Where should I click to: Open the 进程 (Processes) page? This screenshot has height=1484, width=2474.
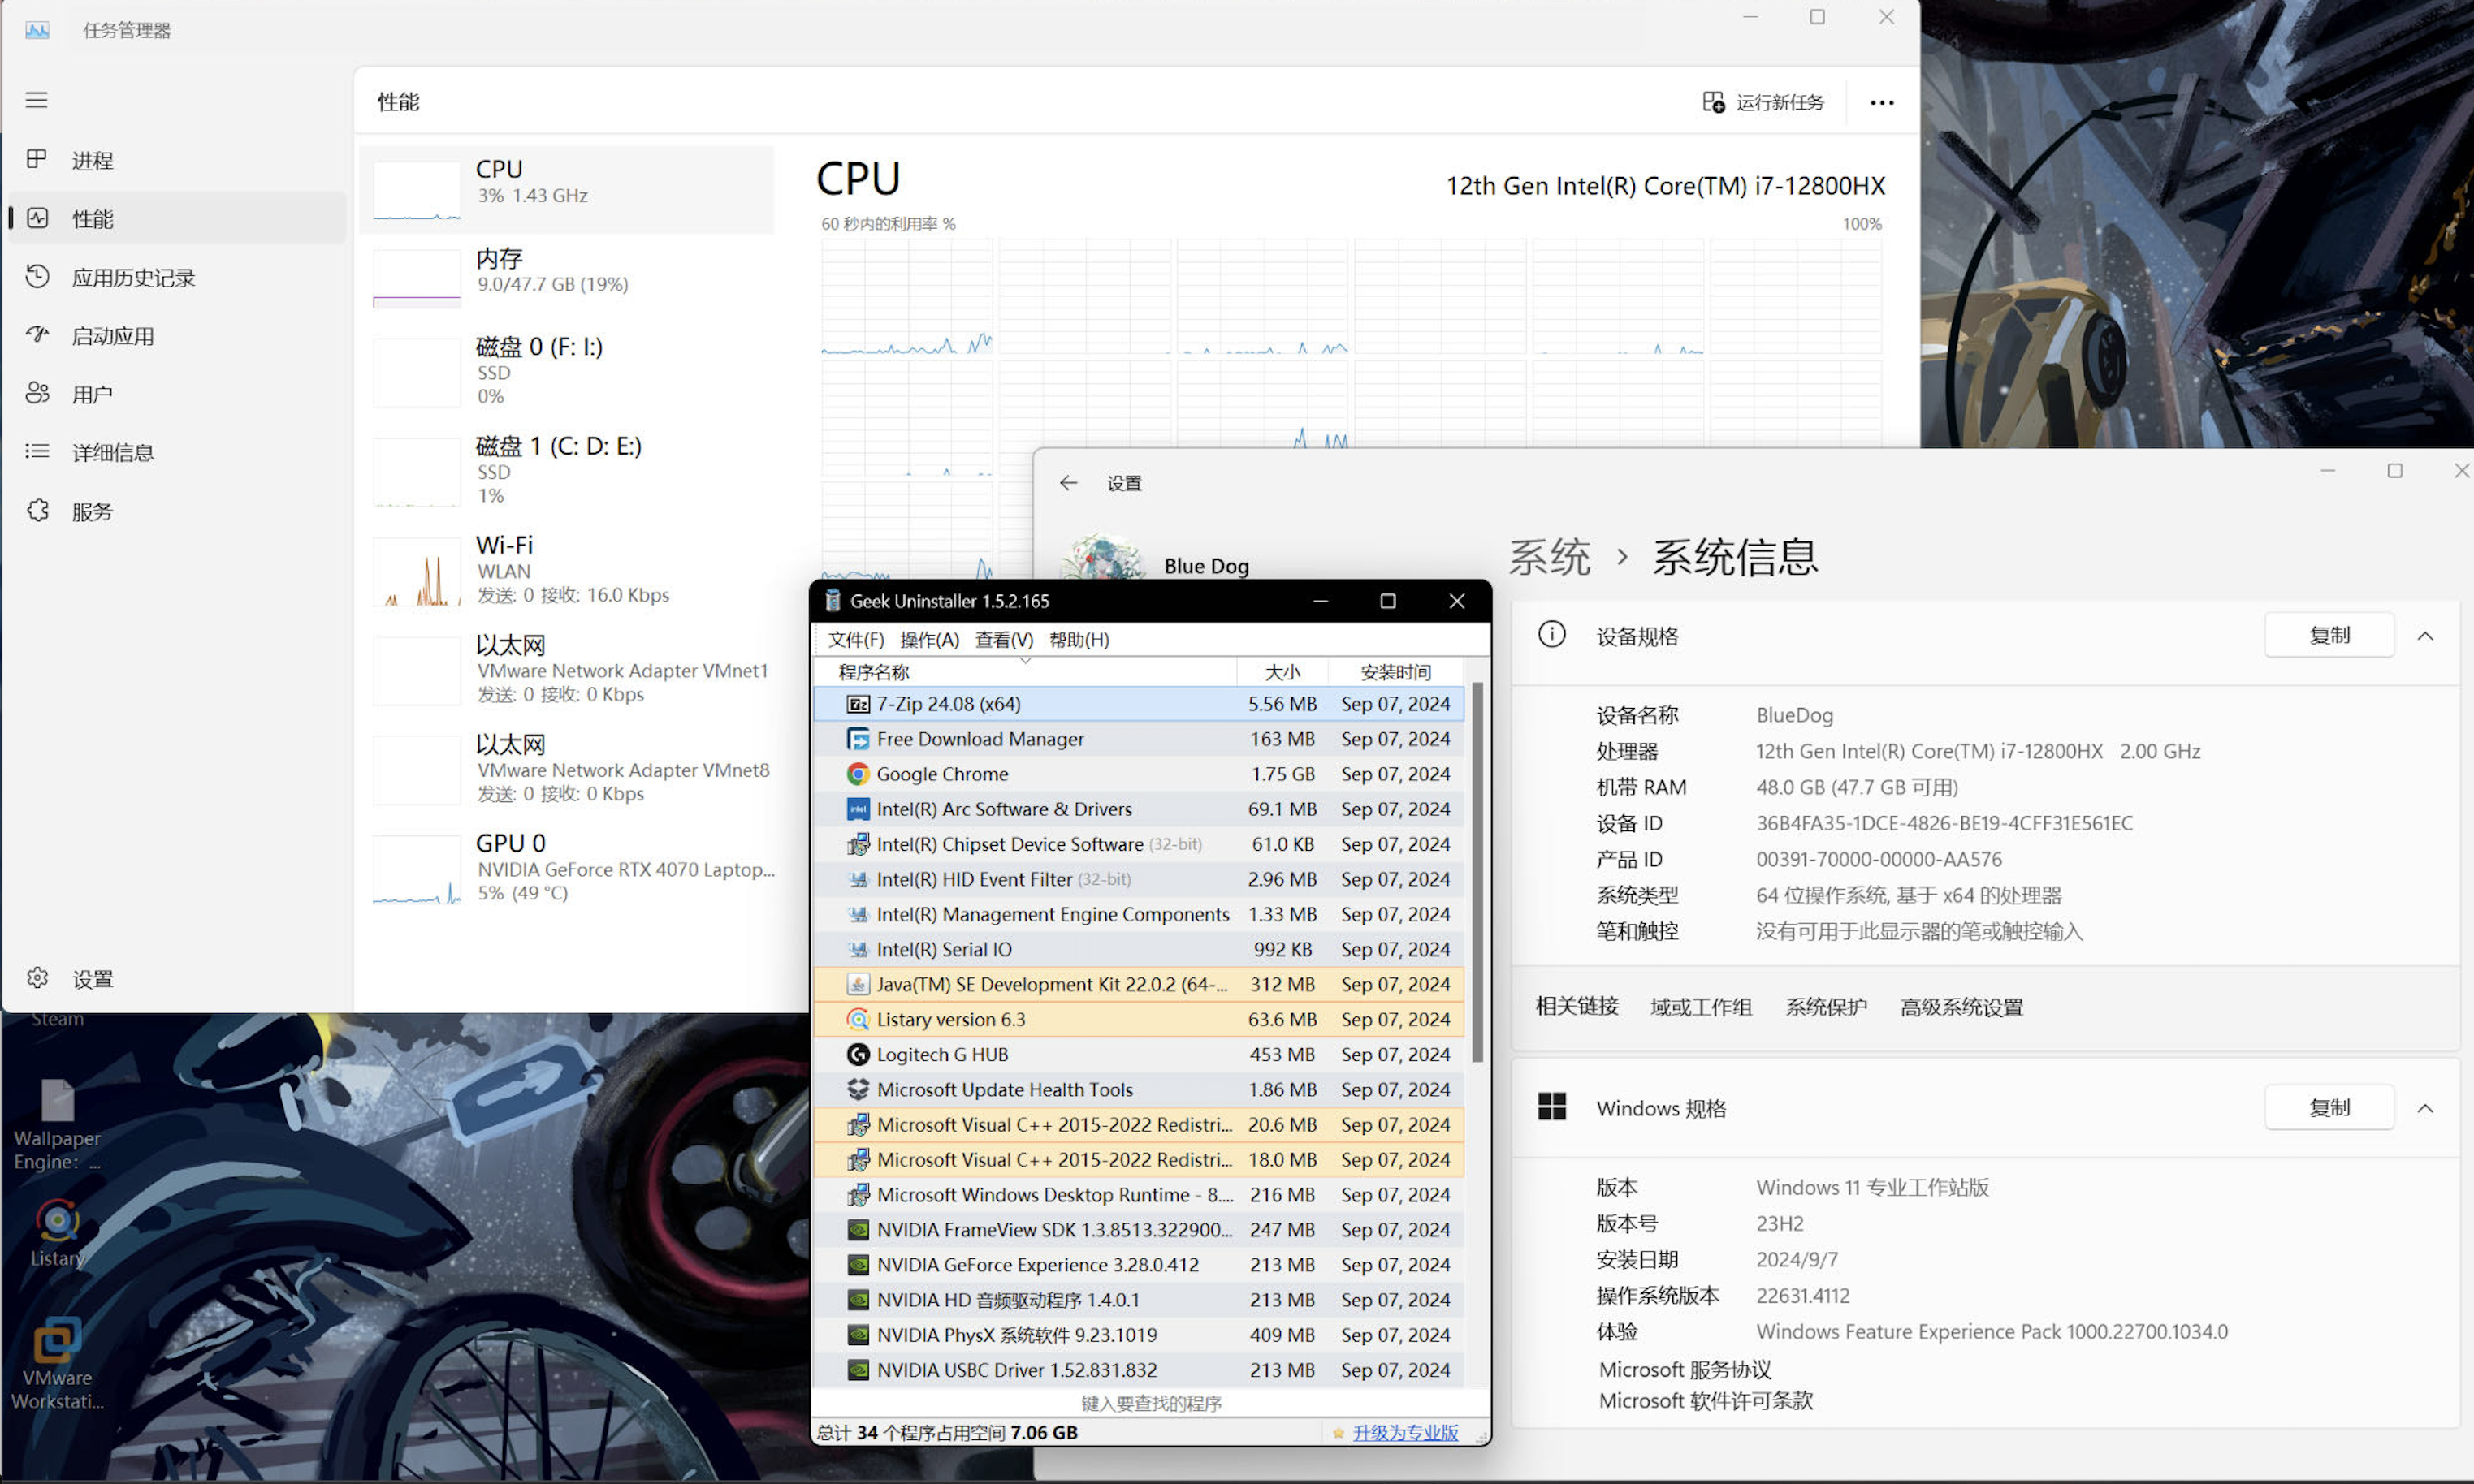click(92, 160)
